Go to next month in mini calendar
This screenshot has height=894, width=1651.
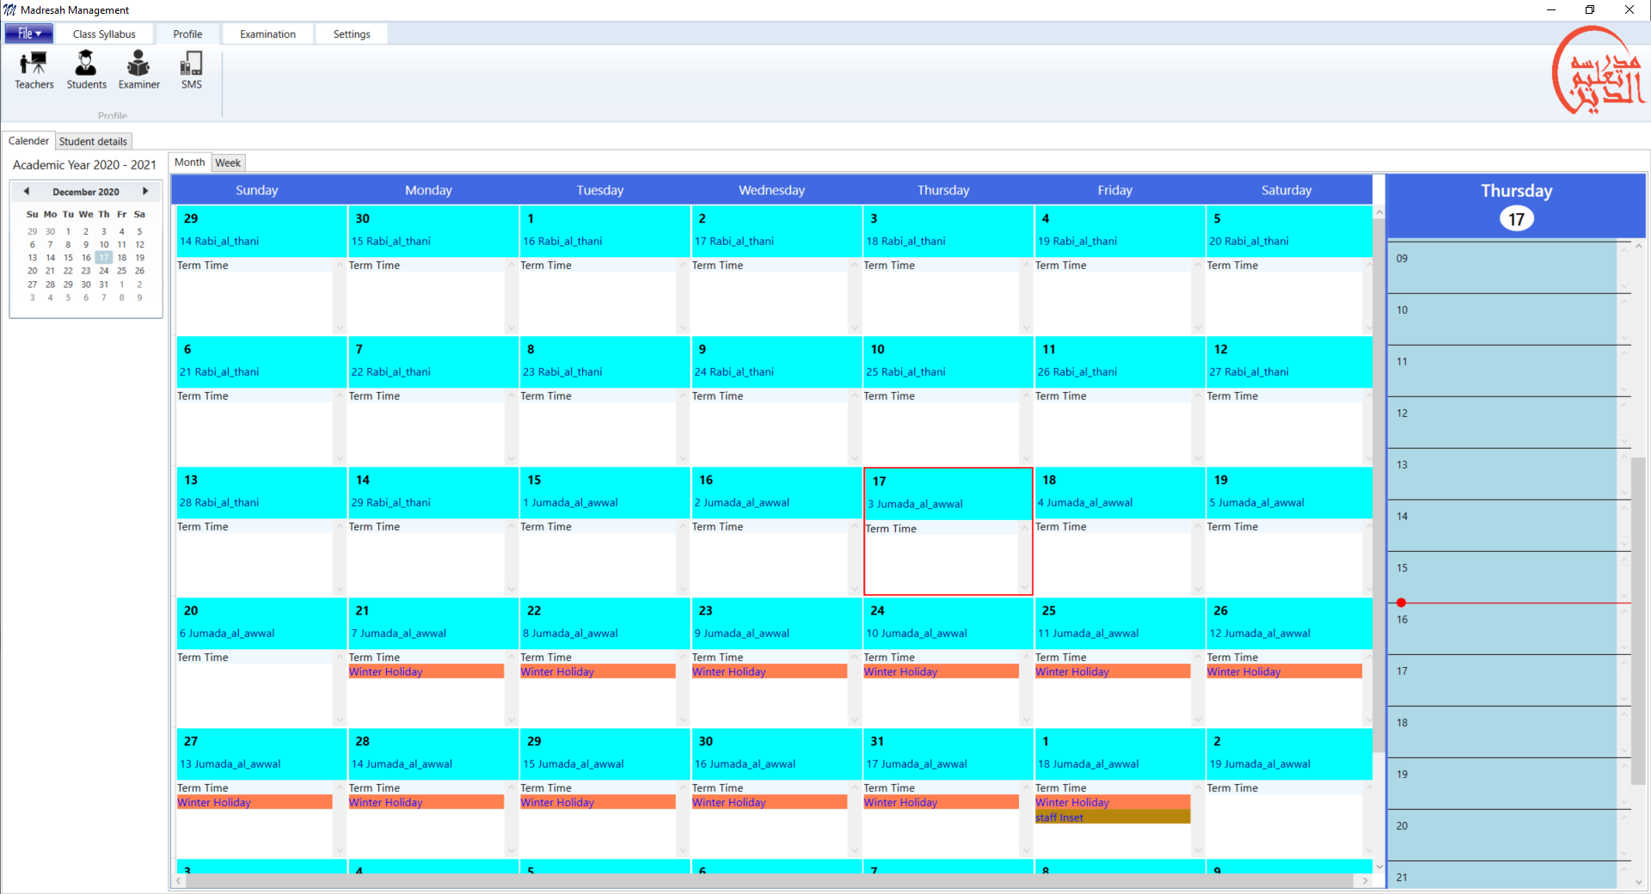point(145,192)
